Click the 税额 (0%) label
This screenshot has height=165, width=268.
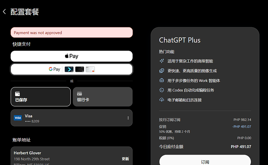click(166, 138)
